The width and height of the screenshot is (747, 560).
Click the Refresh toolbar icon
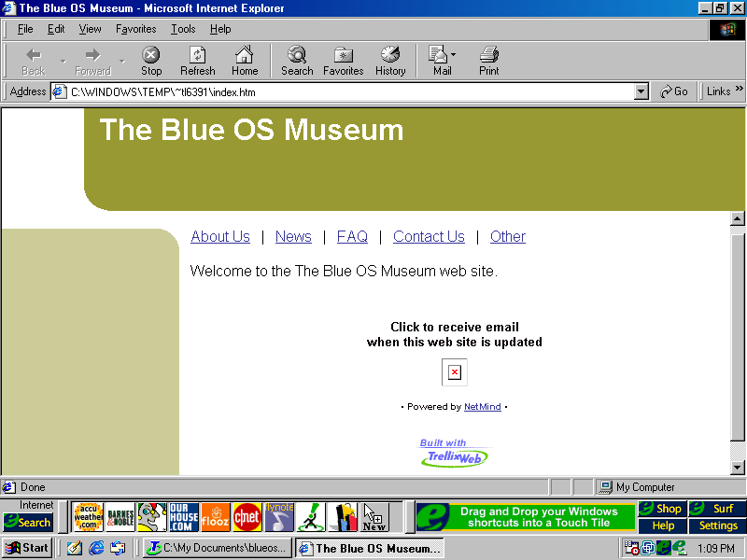pos(197,61)
